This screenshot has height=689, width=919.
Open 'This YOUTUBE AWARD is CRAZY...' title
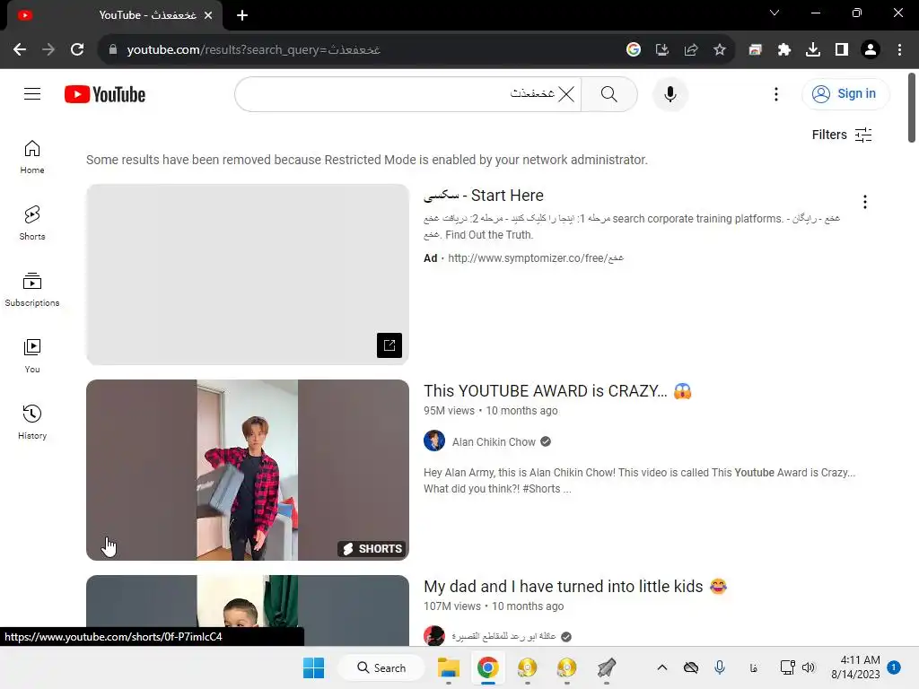coord(557,391)
